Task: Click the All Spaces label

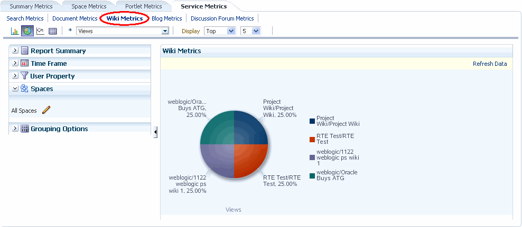Action: [x=24, y=111]
